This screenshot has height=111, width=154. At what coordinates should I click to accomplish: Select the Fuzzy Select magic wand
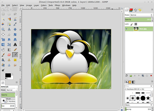click(x=3, y=19)
